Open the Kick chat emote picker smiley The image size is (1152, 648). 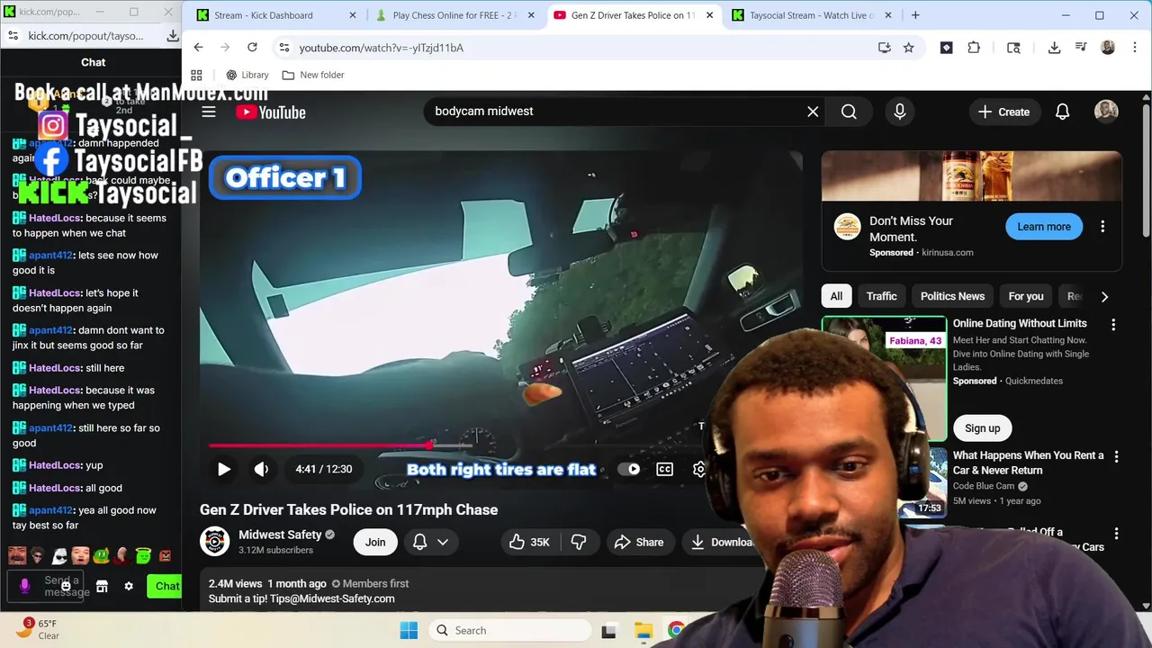(66, 586)
